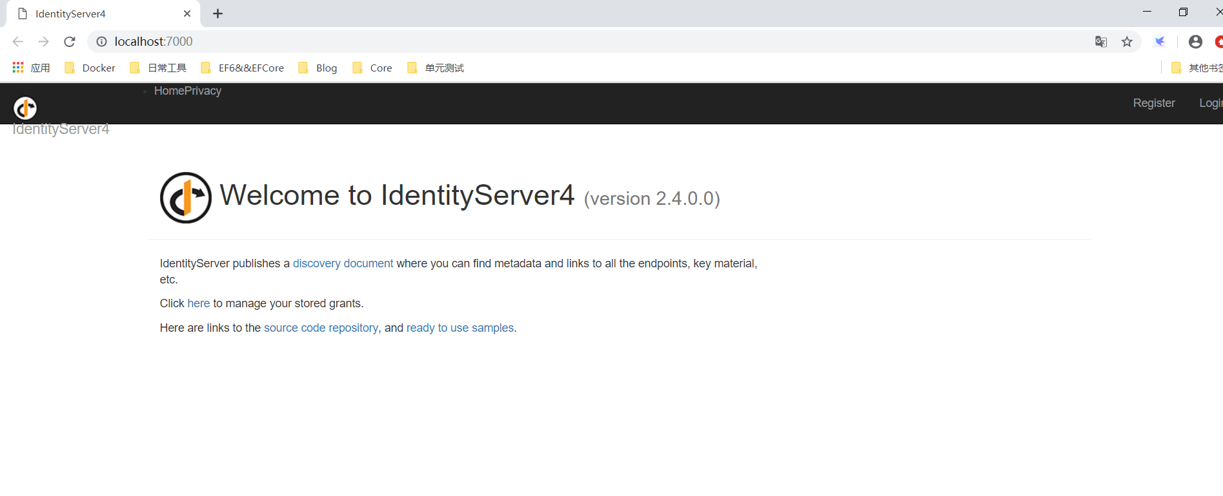Open the other bookmarks folder on the right

(x=1197, y=68)
